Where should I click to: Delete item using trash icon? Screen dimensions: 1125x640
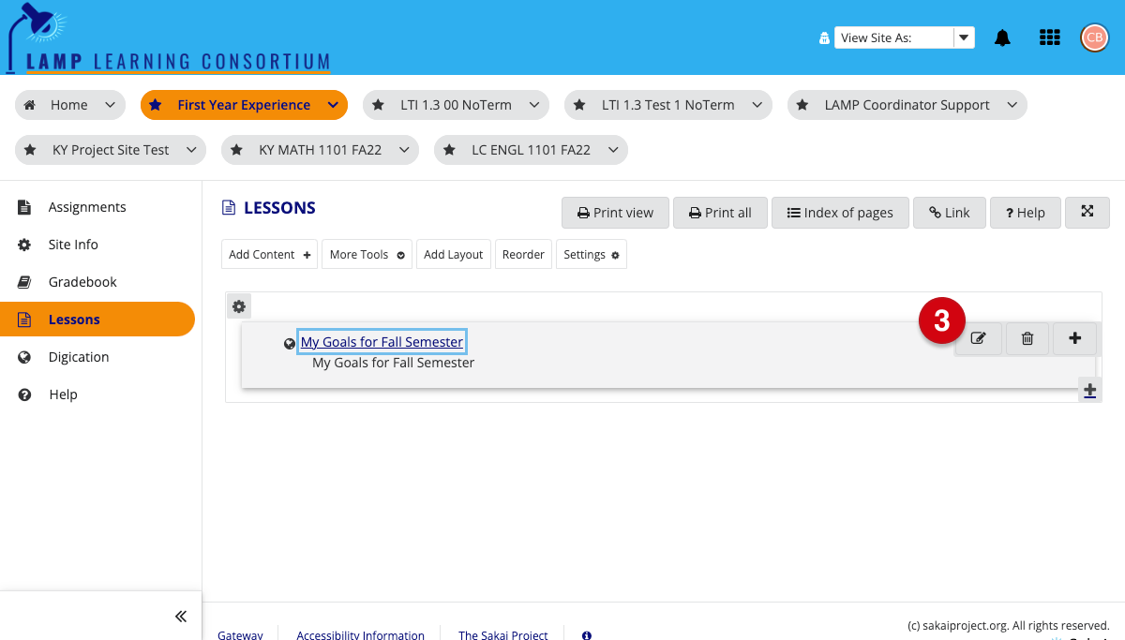[1027, 339]
